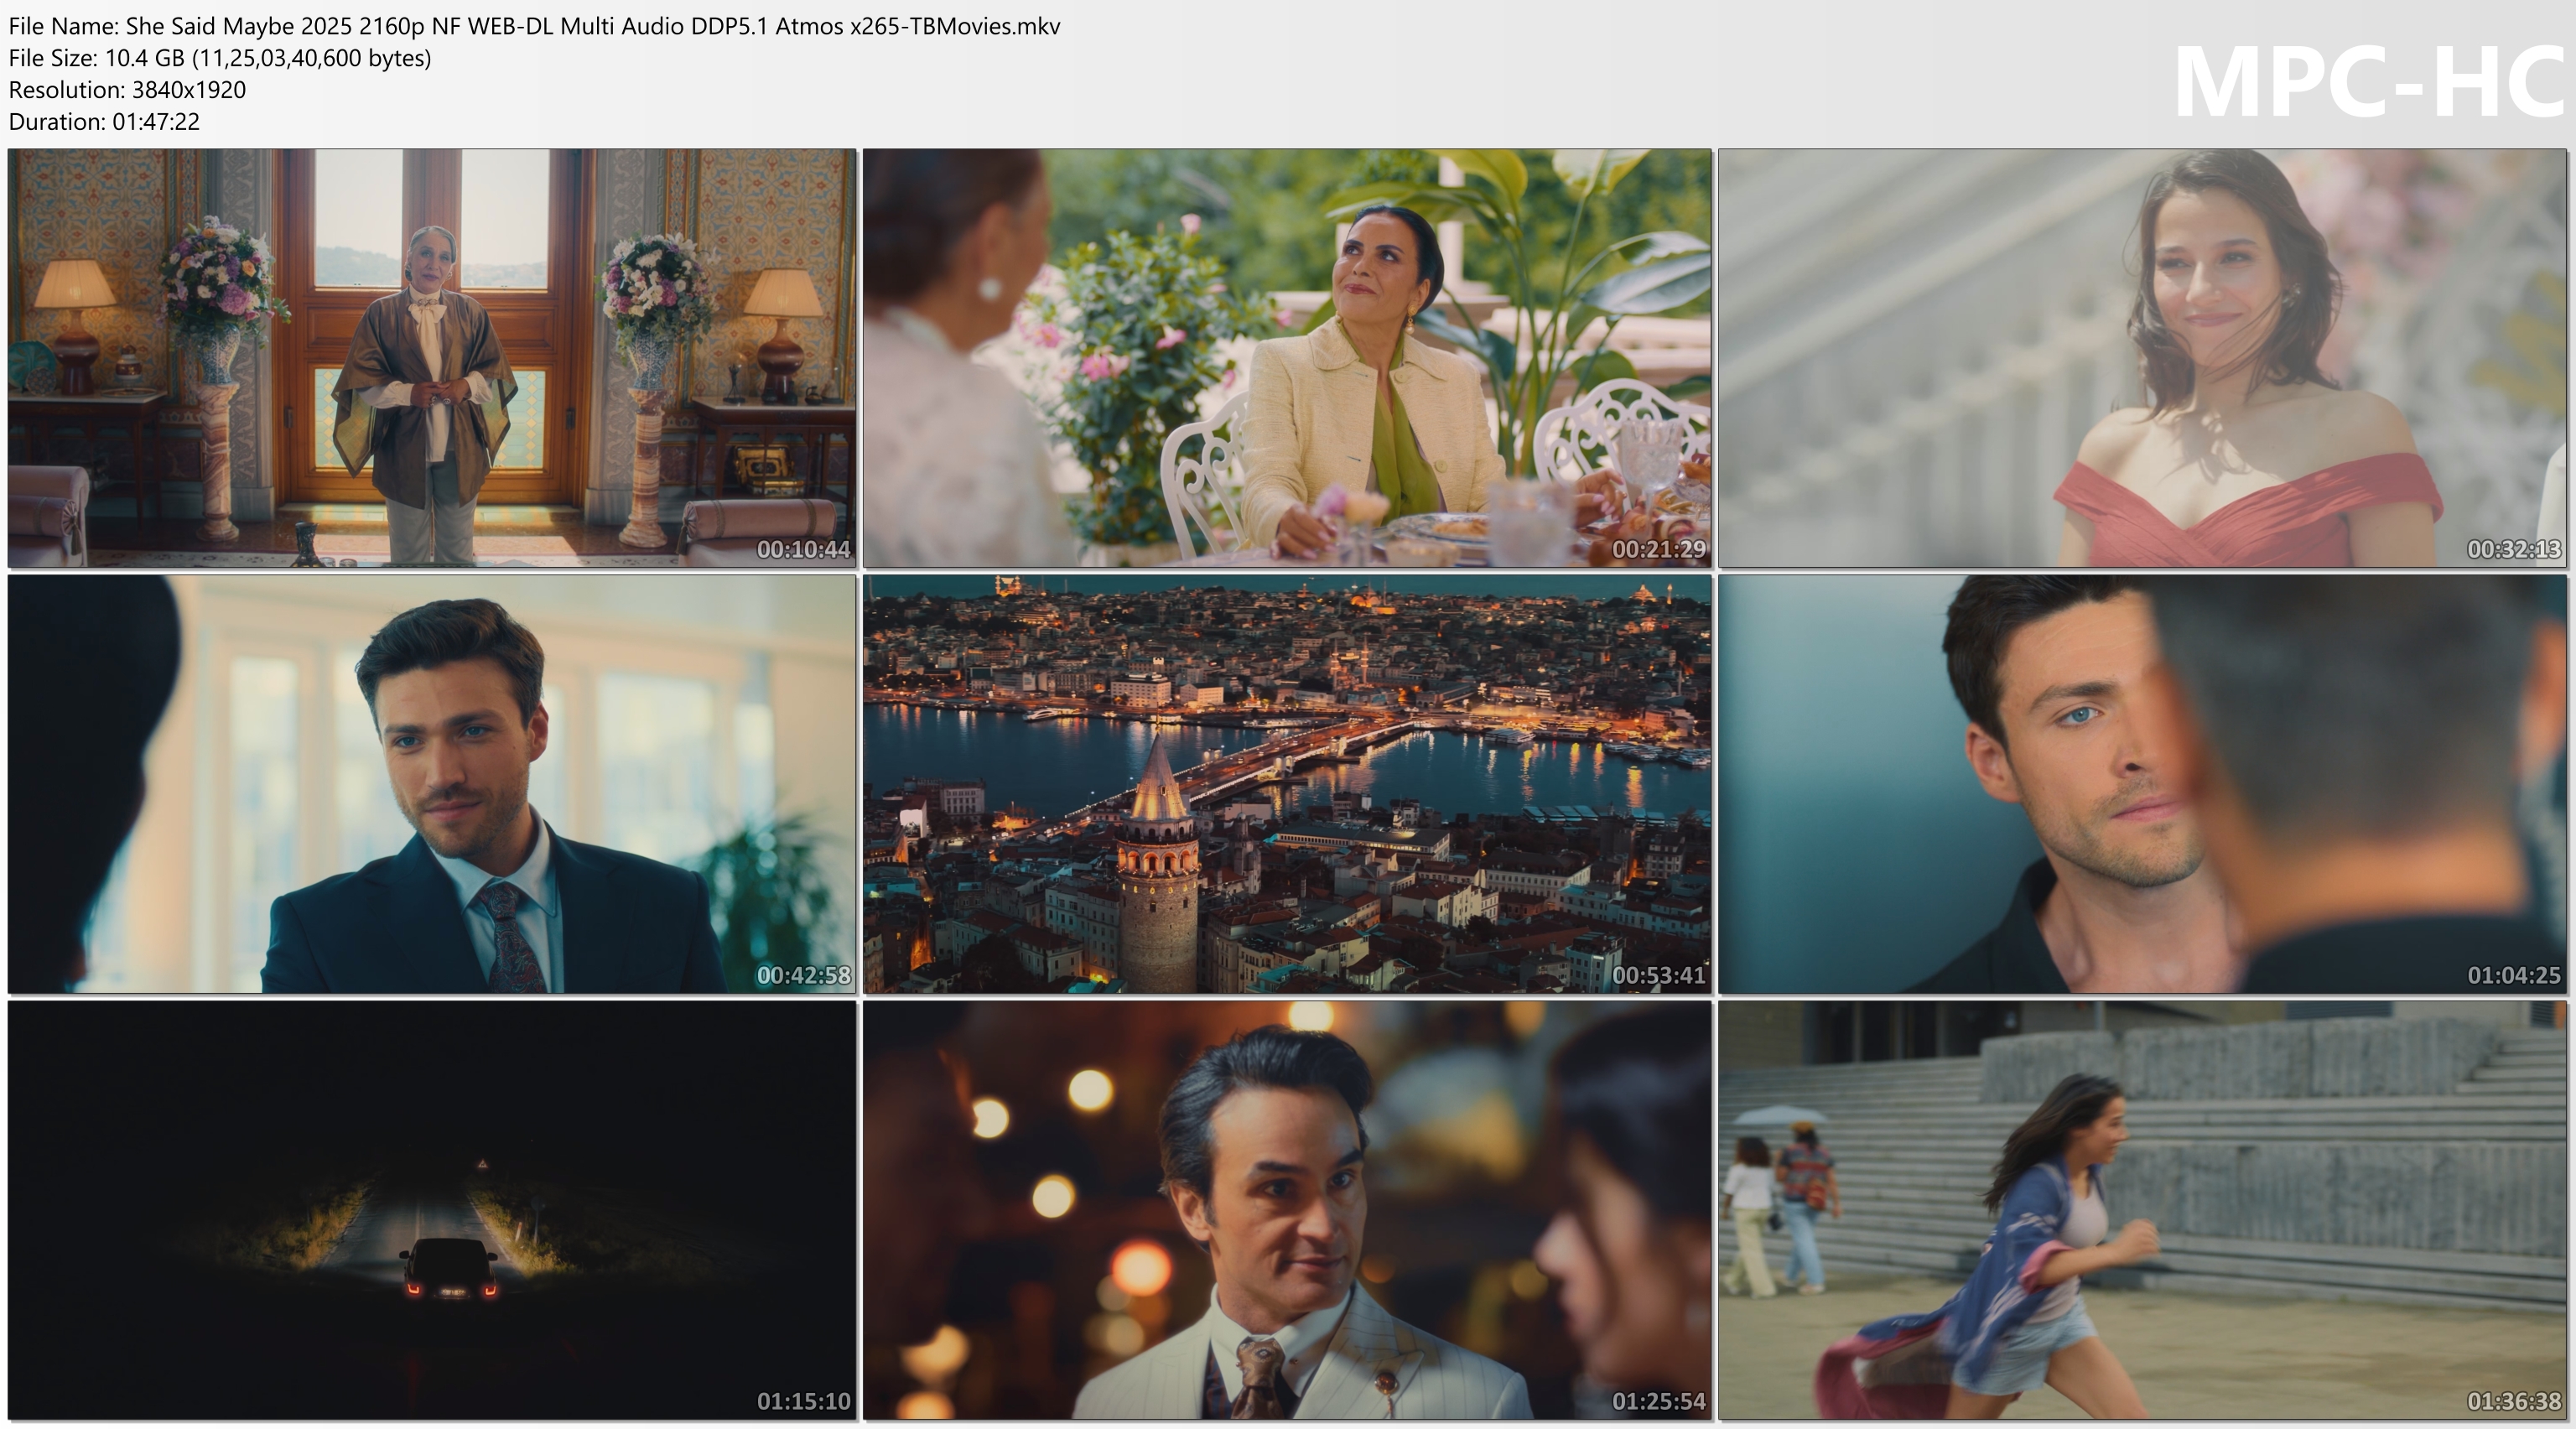Click the 00:10:44 timestamp label
Screen dimensions: 2576x1429
tap(803, 549)
